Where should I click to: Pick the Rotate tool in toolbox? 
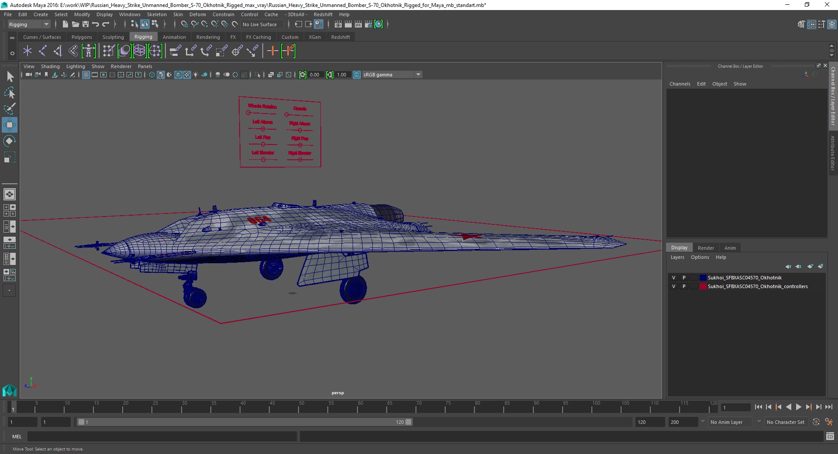click(x=10, y=141)
